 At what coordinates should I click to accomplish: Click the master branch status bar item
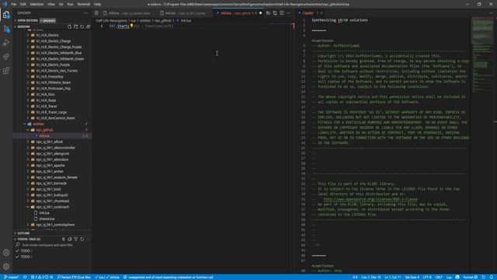pyautogui.click(x=12, y=277)
